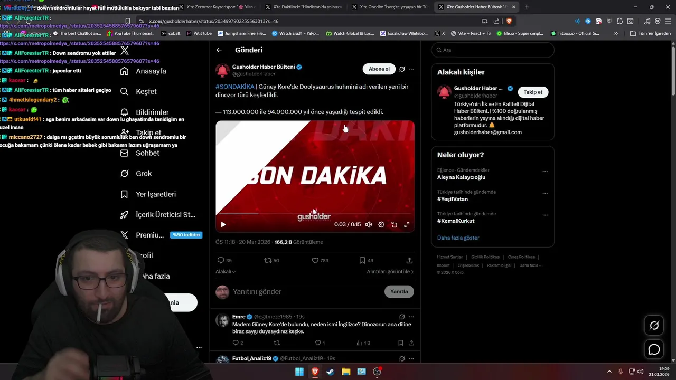Image resolution: width=676 pixels, height=380 pixels.
Task: Share the main post
Action: pos(409,261)
